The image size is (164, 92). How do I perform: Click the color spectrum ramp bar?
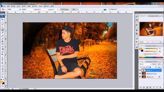coord(151,57)
